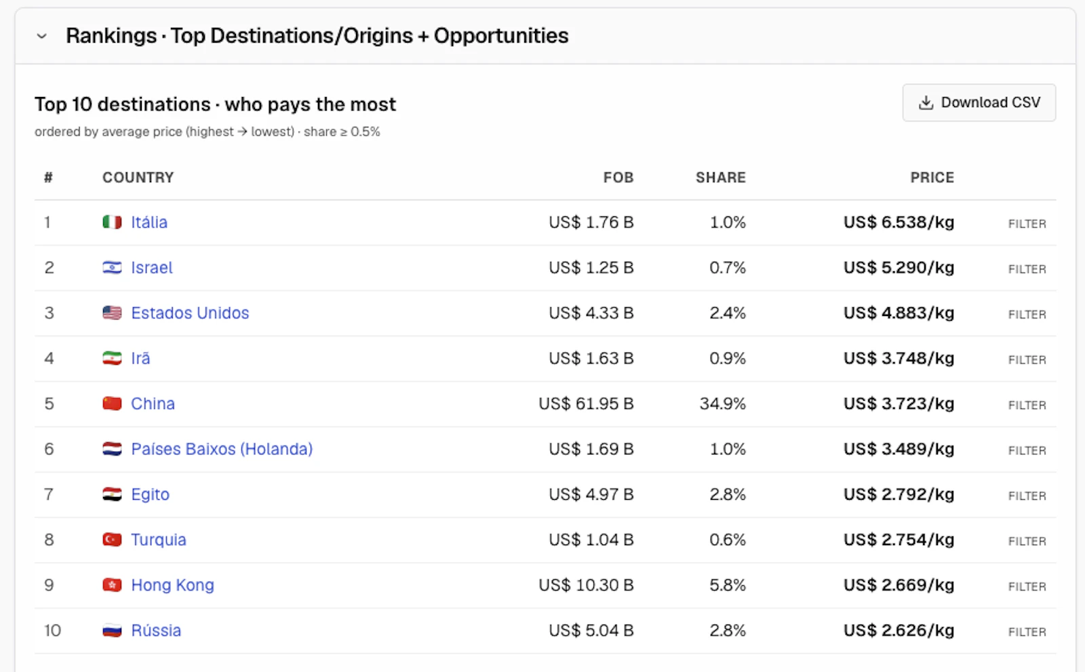This screenshot has height=672, width=1085.
Task: Select the 5.8% share value
Action: [728, 585]
